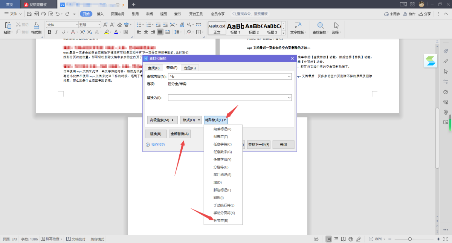
Task: Switch to Web layout view icon in status bar
Action: tap(351, 239)
